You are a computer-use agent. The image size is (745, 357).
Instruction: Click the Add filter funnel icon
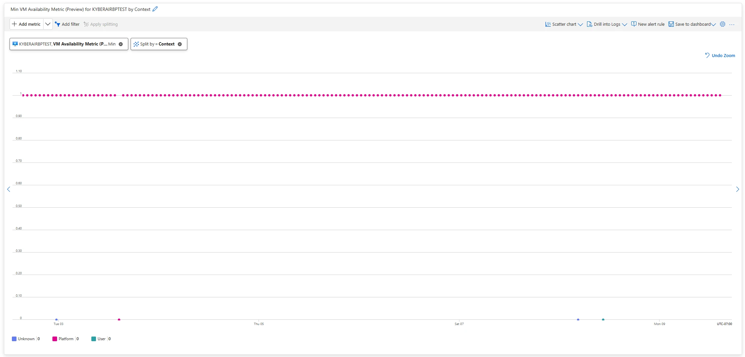click(58, 24)
